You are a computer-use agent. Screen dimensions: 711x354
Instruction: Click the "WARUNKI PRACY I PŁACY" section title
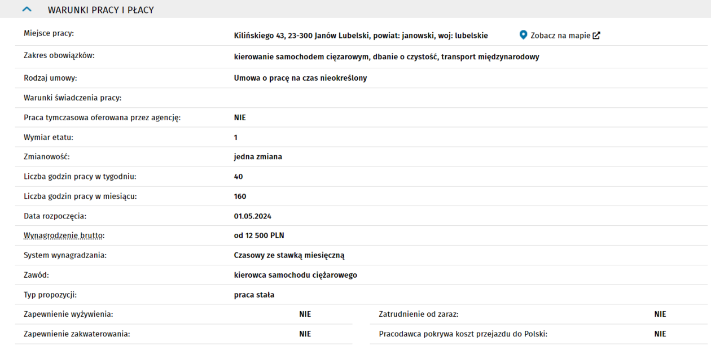[x=100, y=10]
